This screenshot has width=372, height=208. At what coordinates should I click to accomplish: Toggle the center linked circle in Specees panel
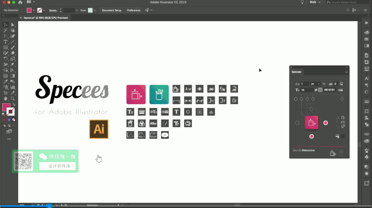311,109
